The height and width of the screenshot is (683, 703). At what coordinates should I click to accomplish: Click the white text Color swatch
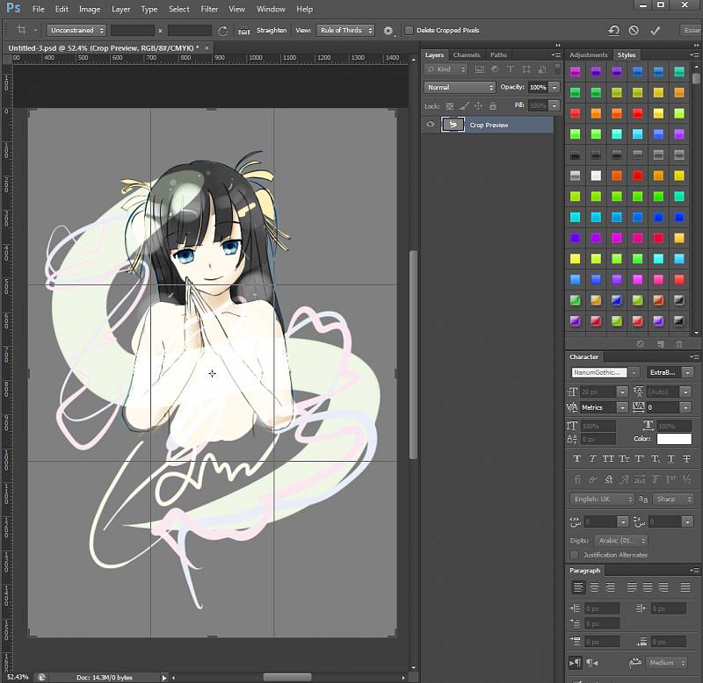point(674,439)
